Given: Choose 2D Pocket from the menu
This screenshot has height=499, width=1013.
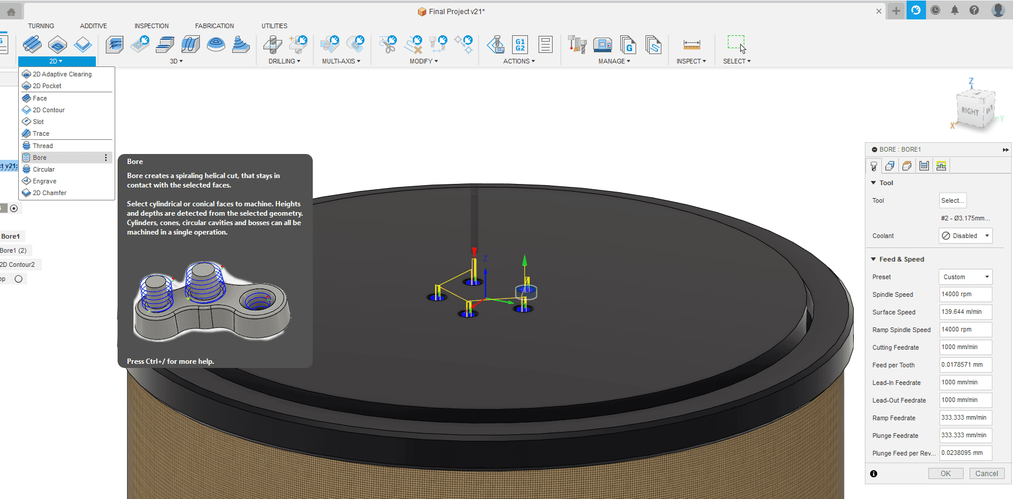Looking at the screenshot, I should tap(66, 86).
